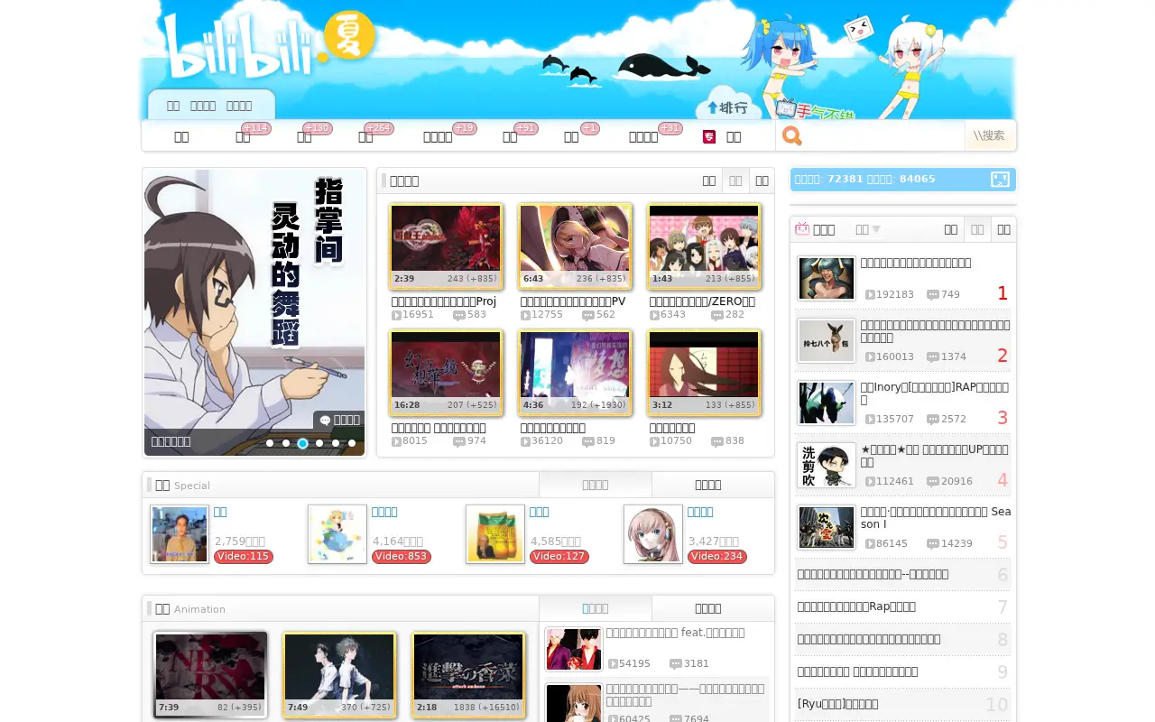Viewport: 1155px width, 722px height.
Task: Open navigation category with +19 badge
Action: (438, 136)
